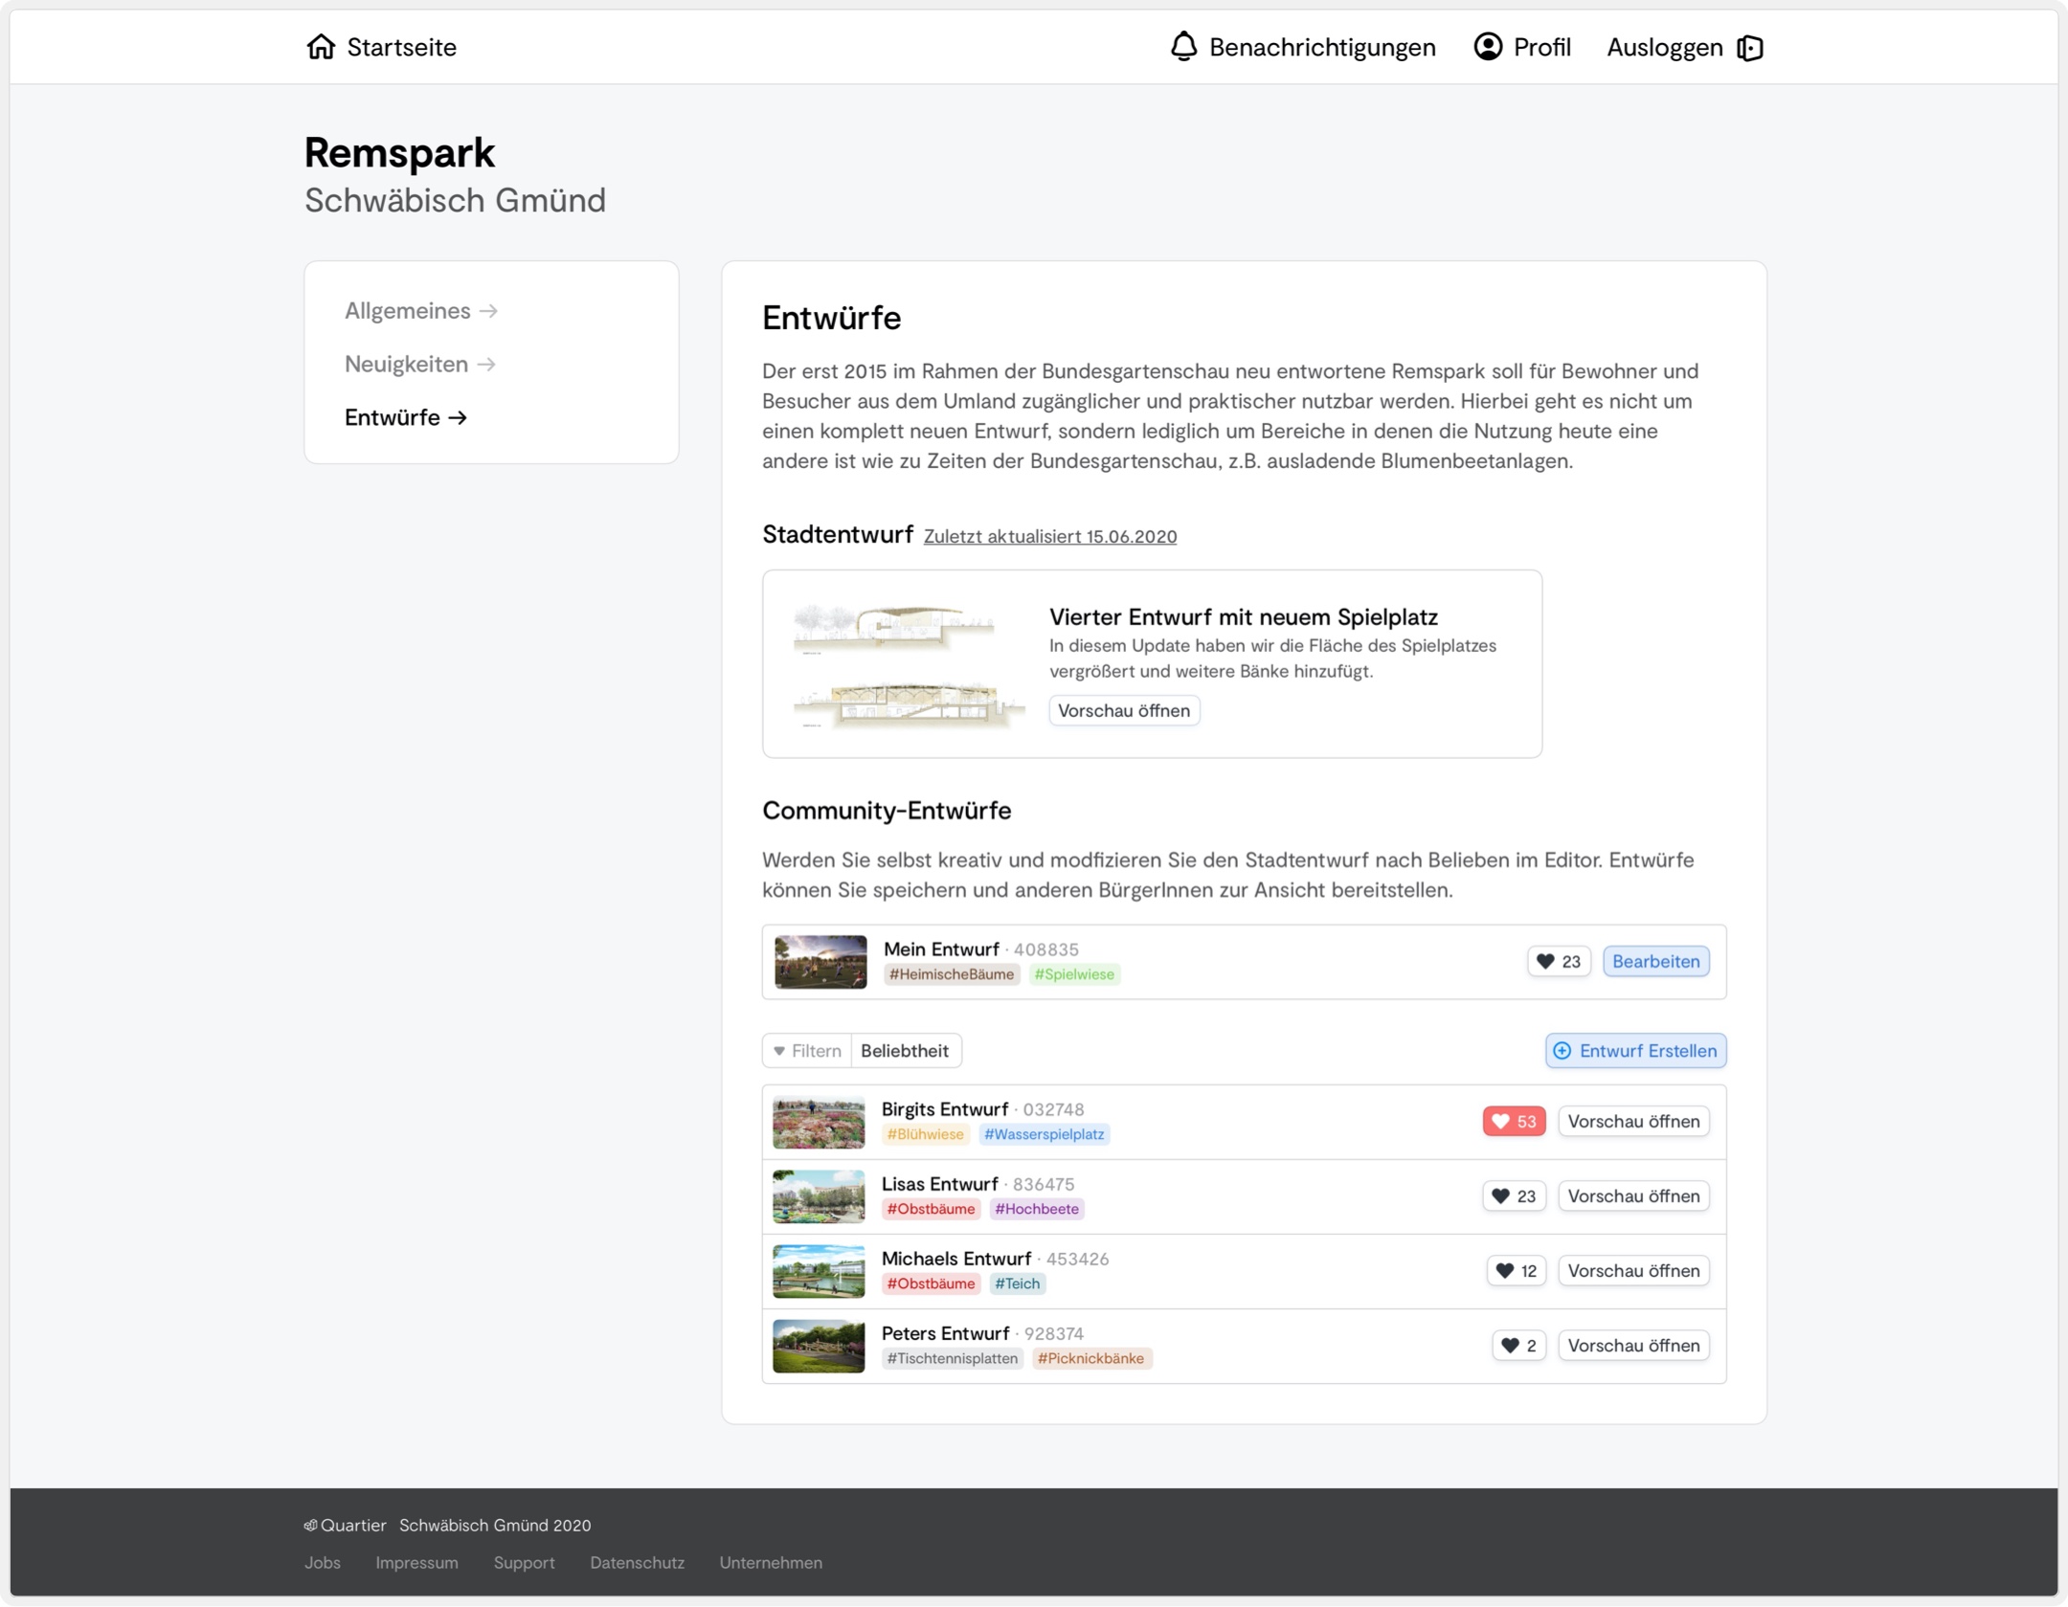
Task: Click the plus icon on Entwurf Erstellen
Action: [1562, 1051]
